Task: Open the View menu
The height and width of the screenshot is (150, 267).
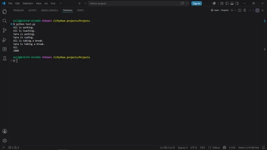Action: 38,4
